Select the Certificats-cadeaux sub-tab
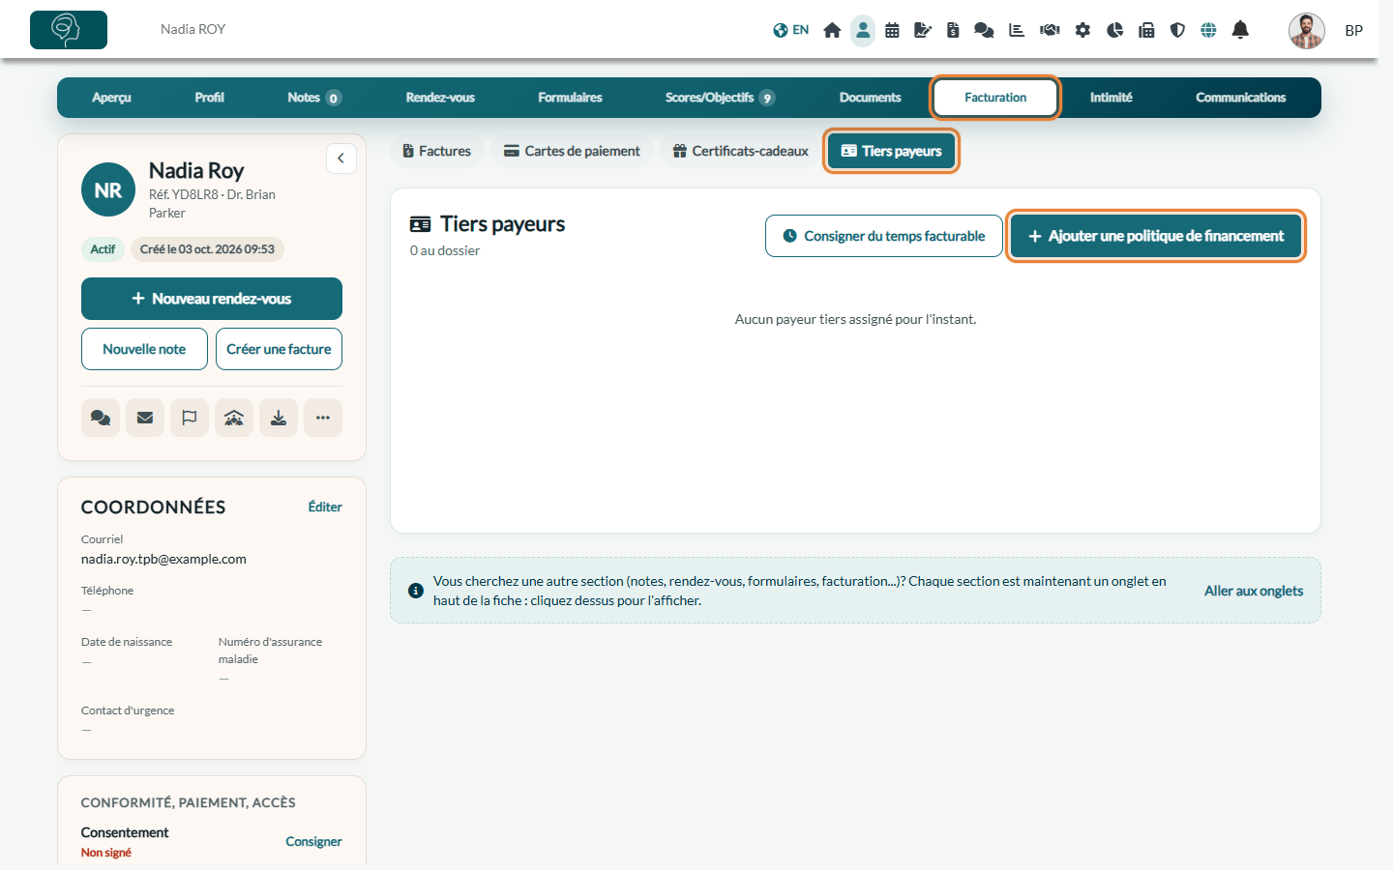The image size is (1393, 870). pyautogui.click(x=740, y=151)
